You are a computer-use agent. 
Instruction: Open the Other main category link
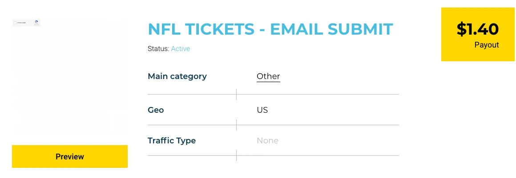coord(268,76)
